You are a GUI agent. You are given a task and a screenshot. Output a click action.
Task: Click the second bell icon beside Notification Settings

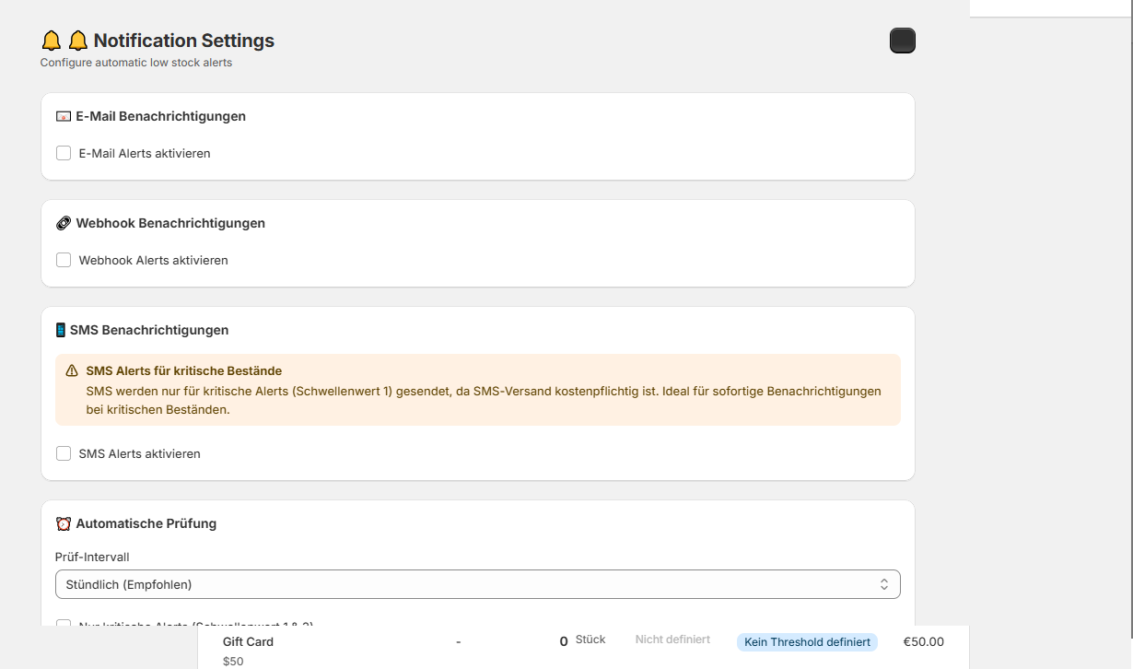[x=78, y=41]
